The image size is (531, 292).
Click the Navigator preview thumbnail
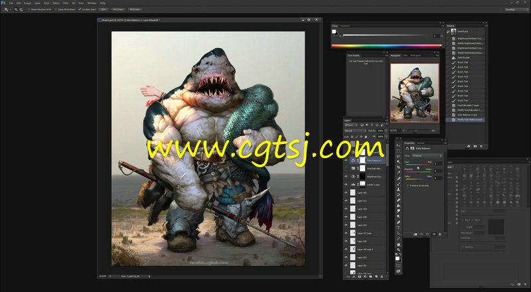(414, 92)
